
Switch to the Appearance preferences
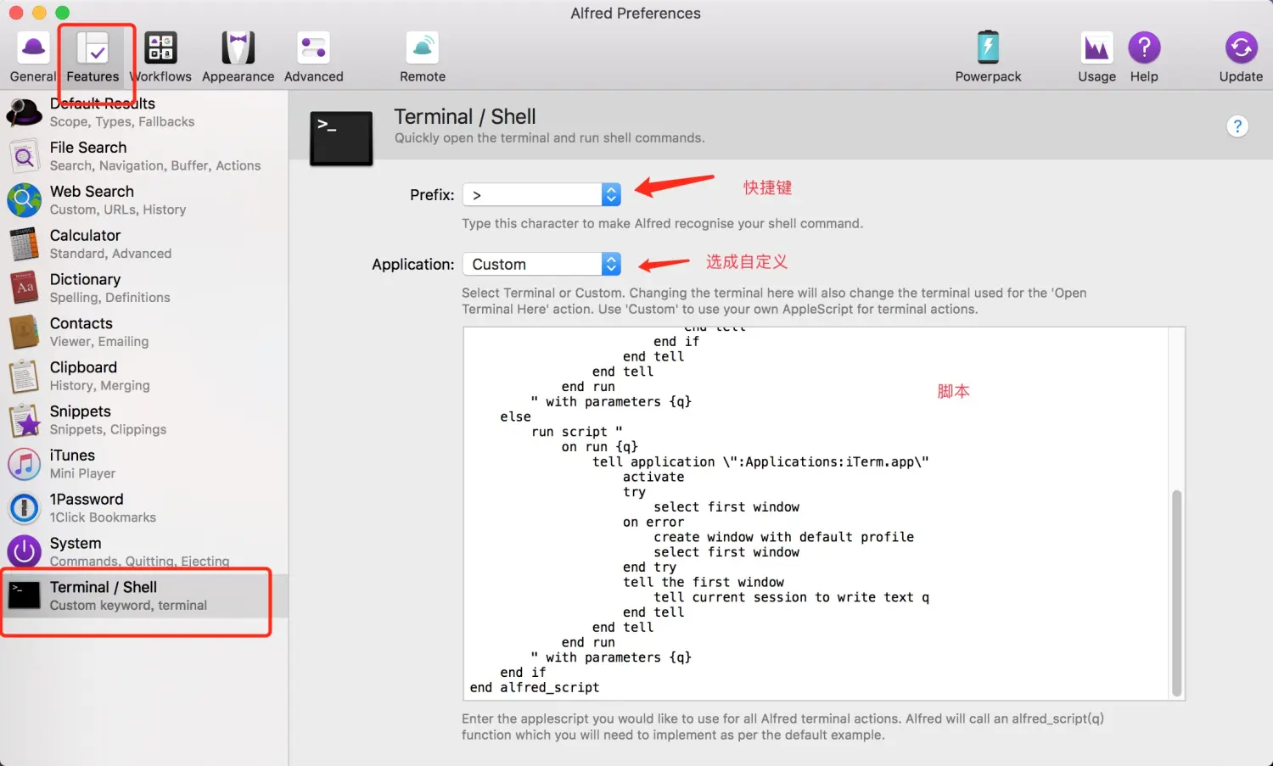(238, 57)
